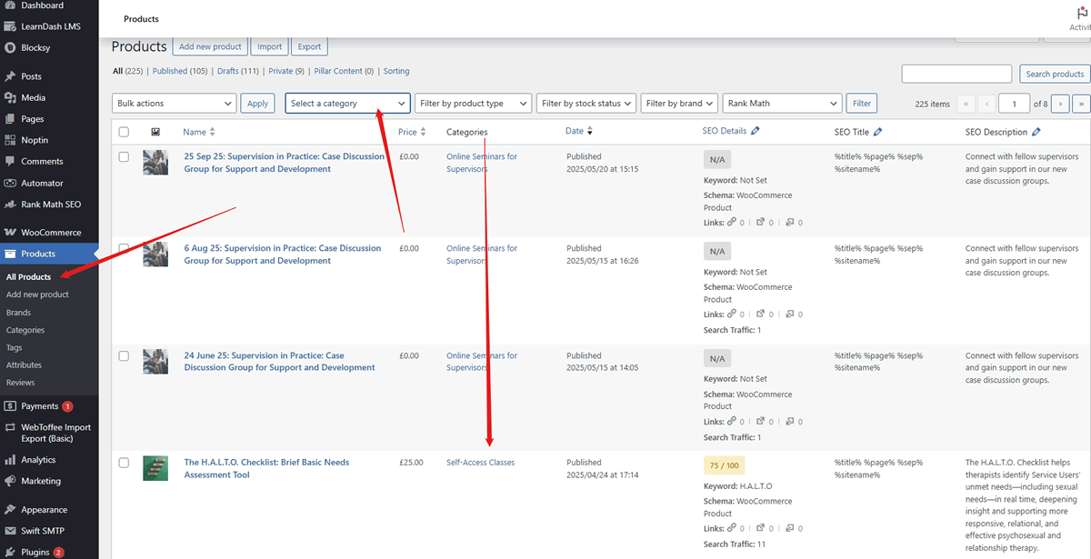Sort products by Name column

tap(198, 132)
